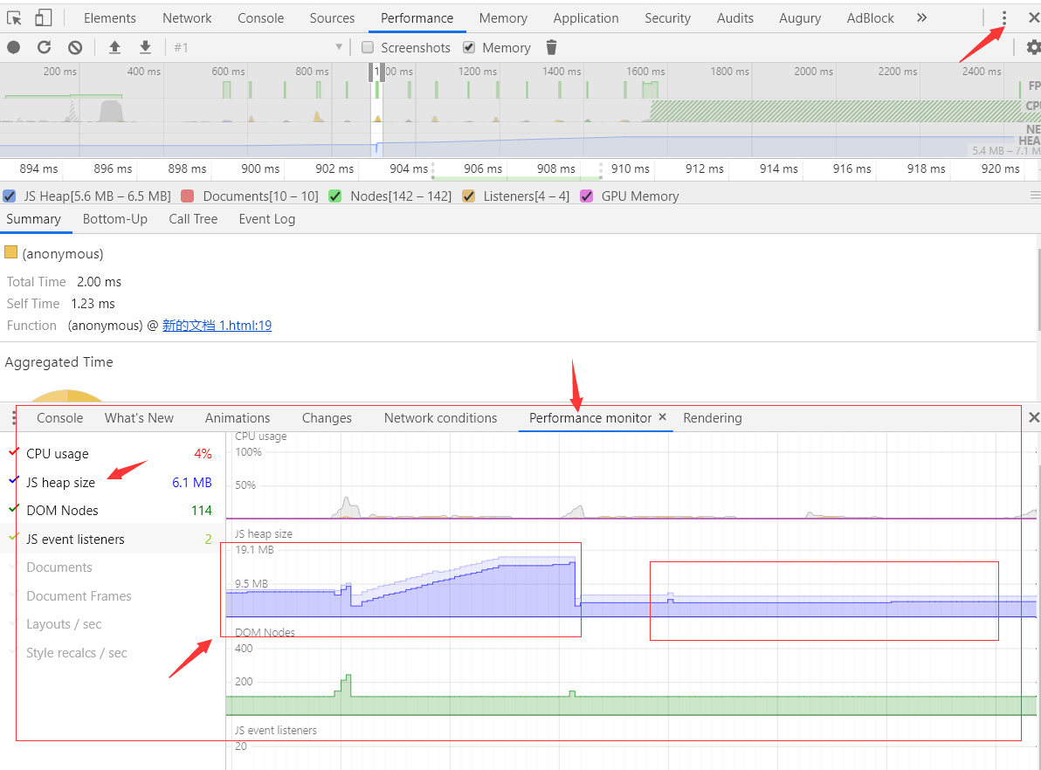Enable the Screenshots checkbox

pyautogui.click(x=368, y=48)
